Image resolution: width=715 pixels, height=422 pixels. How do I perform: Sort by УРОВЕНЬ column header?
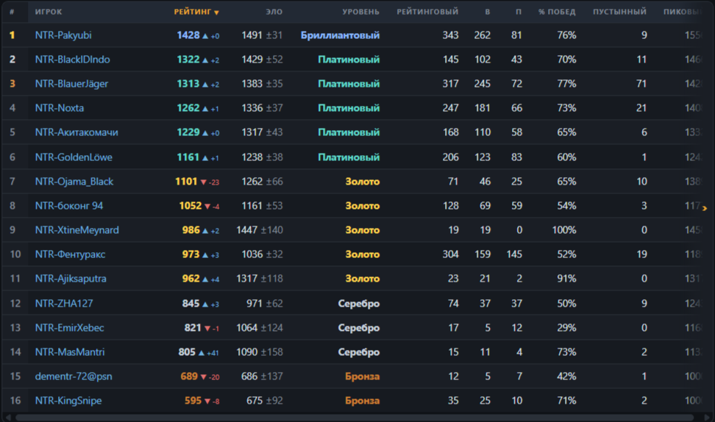pos(360,12)
